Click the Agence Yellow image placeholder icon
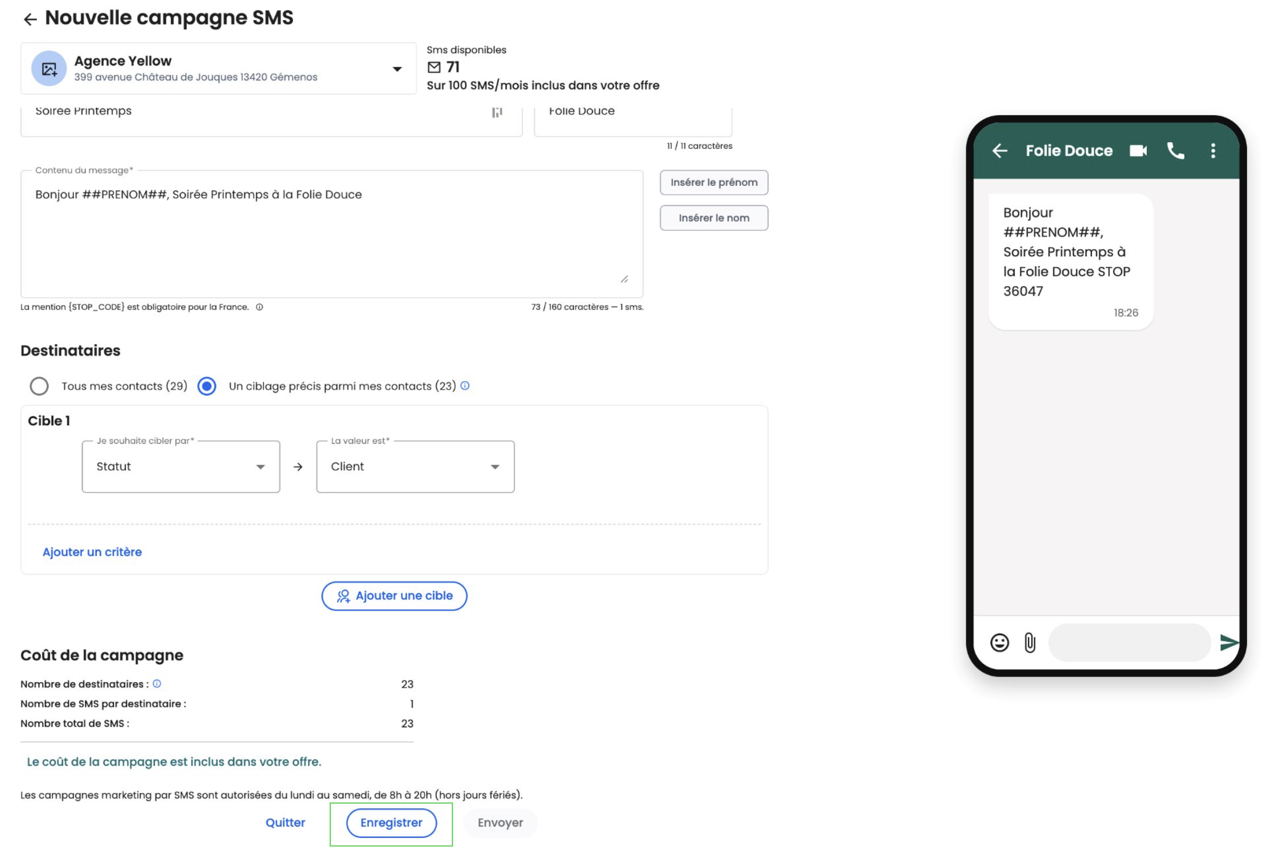The height and width of the screenshot is (854, 1261). pos(49,68)
